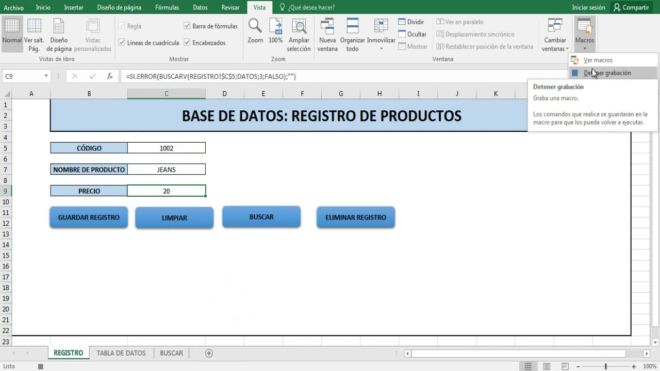Click the horizontal scrollbar
This screenshot has height=371, width=660.
click(x=519, y=353)
